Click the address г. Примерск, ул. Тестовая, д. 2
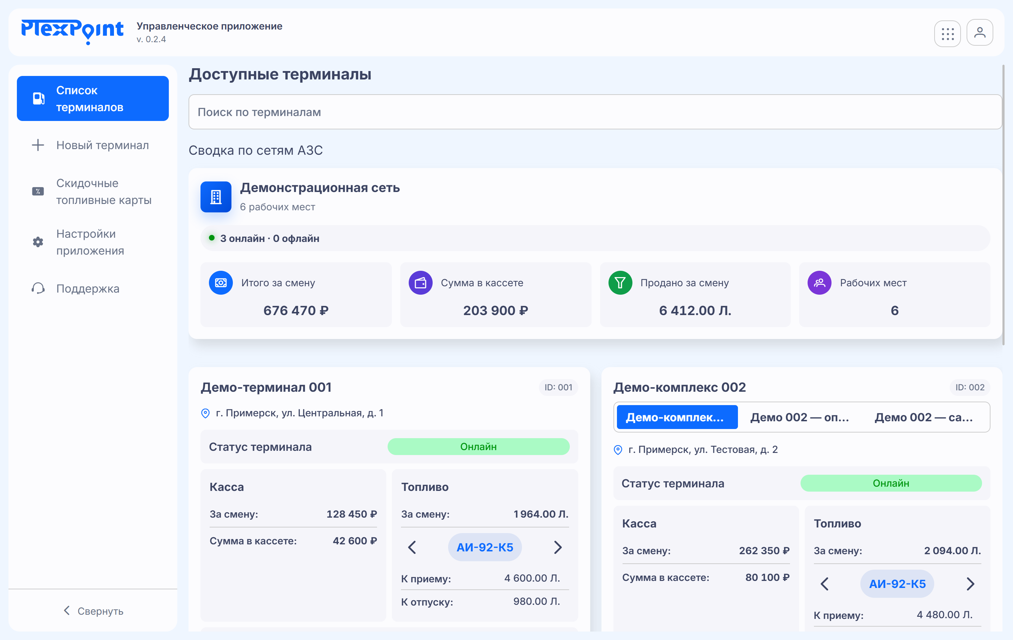Screen dimensions: 1013x640 703,449
